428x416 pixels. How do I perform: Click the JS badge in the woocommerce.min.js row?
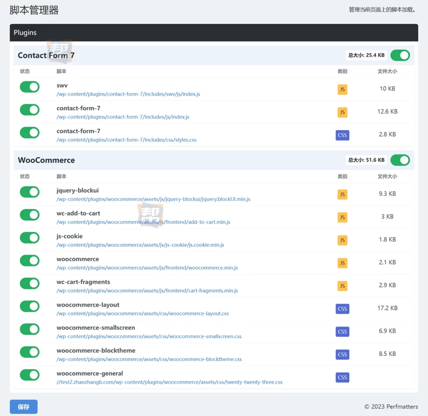pyautogui.click(x=342, y=263)
